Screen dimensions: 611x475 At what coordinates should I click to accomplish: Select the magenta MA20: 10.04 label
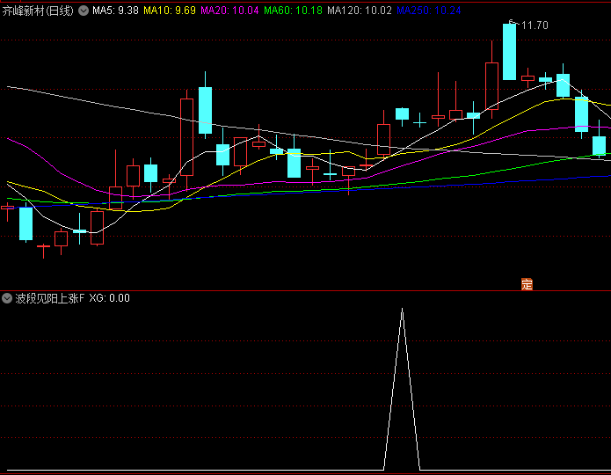(229, 11)
